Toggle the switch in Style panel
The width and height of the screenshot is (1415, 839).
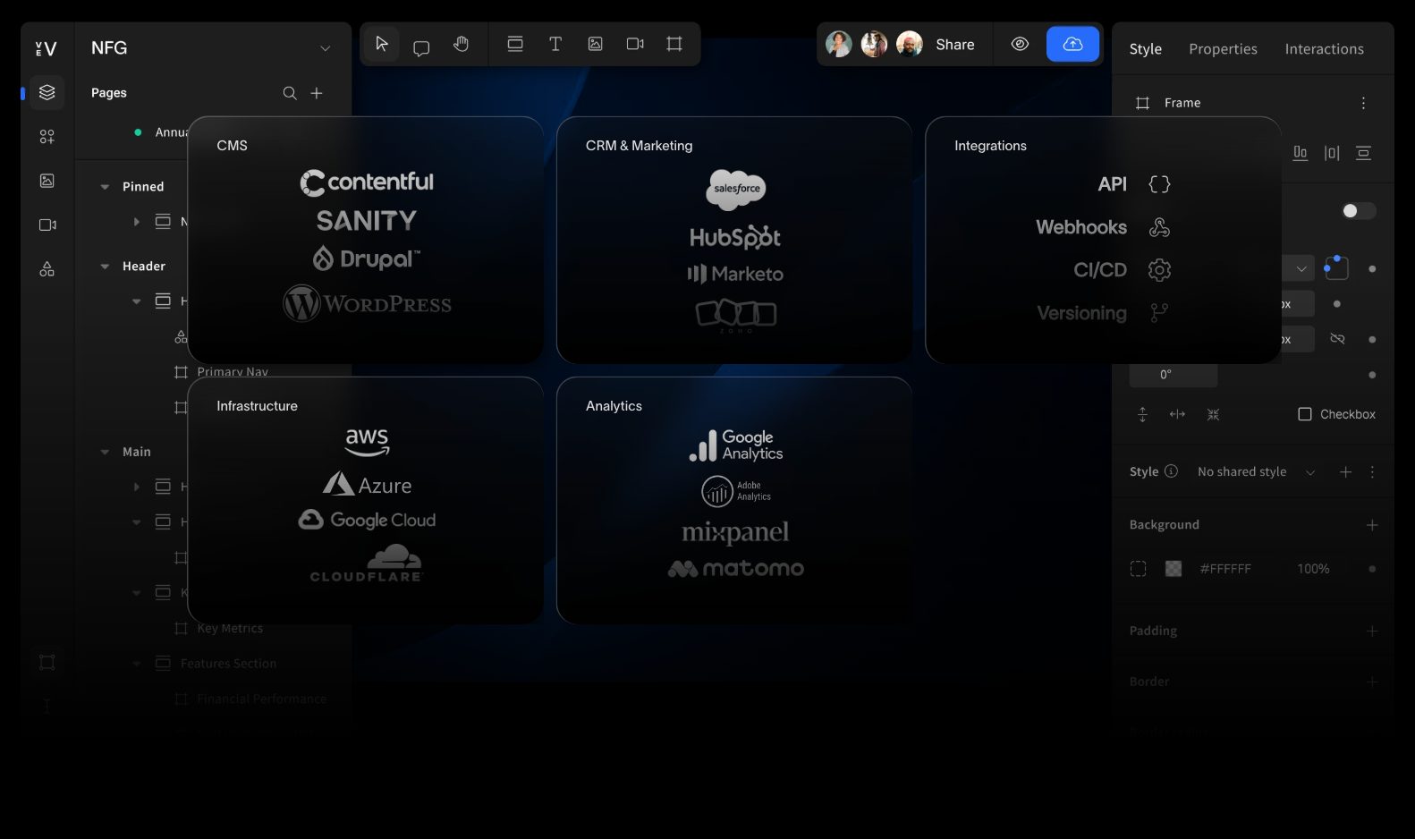1358,211
